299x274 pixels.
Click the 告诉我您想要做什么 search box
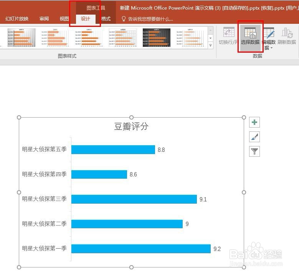click(150, 19)
